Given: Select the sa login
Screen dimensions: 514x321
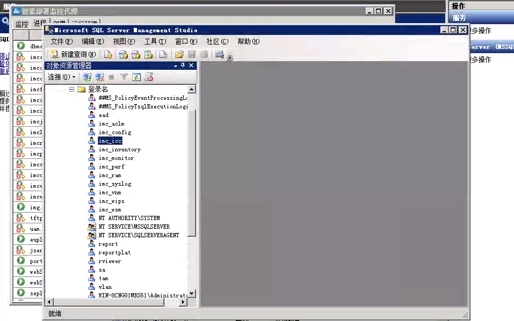Looking at the screenshot, I should pyautogui.click(x=102, y=270).
